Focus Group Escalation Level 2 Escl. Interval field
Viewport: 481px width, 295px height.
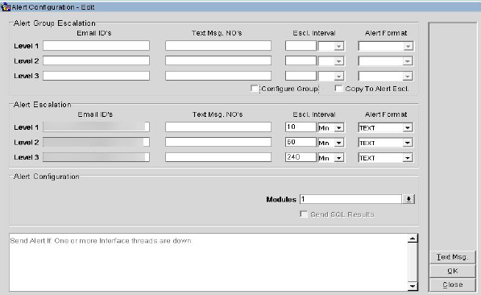pyautogui.click(x=301, y=60)
